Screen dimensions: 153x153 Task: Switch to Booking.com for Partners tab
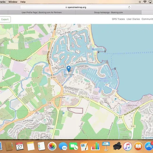coord(42,12)
